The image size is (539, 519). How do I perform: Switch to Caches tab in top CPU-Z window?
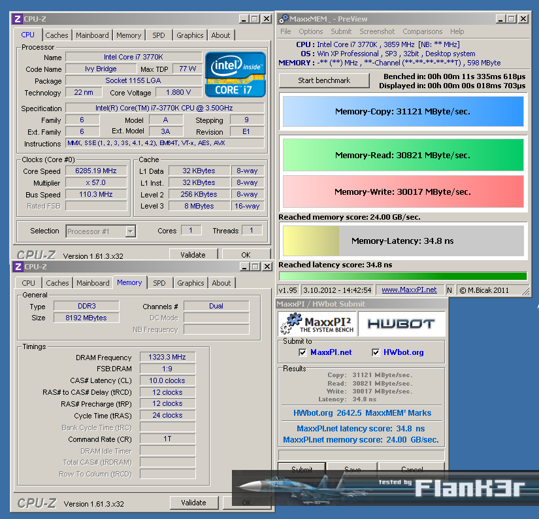[x=57, y=35]
